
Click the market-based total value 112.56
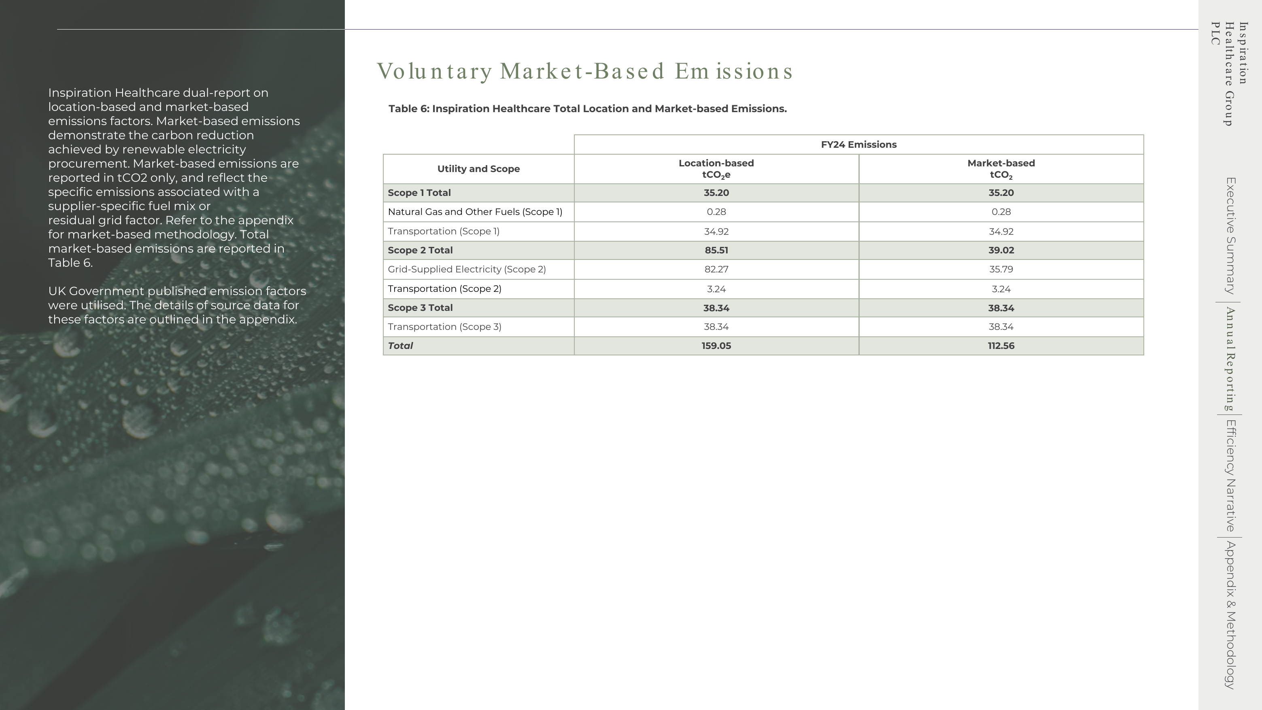pyautogui.click(x=1001, y=346)
